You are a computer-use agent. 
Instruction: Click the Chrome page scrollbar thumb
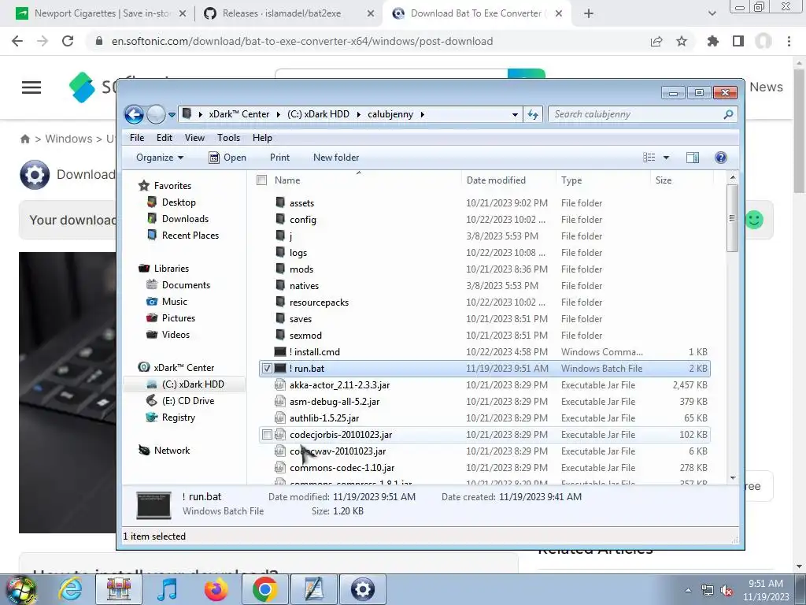click(x=799, y=132)
